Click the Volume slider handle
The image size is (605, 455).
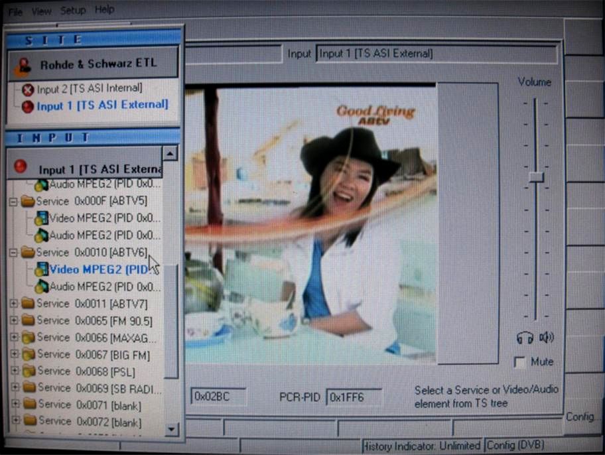(x=536, y=177)
